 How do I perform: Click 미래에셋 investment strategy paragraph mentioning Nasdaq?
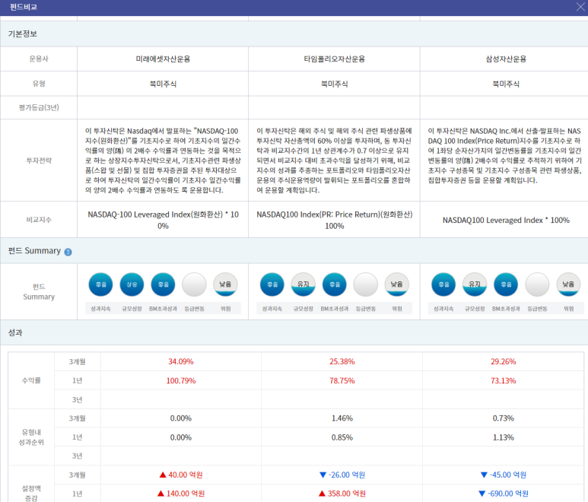163,160
